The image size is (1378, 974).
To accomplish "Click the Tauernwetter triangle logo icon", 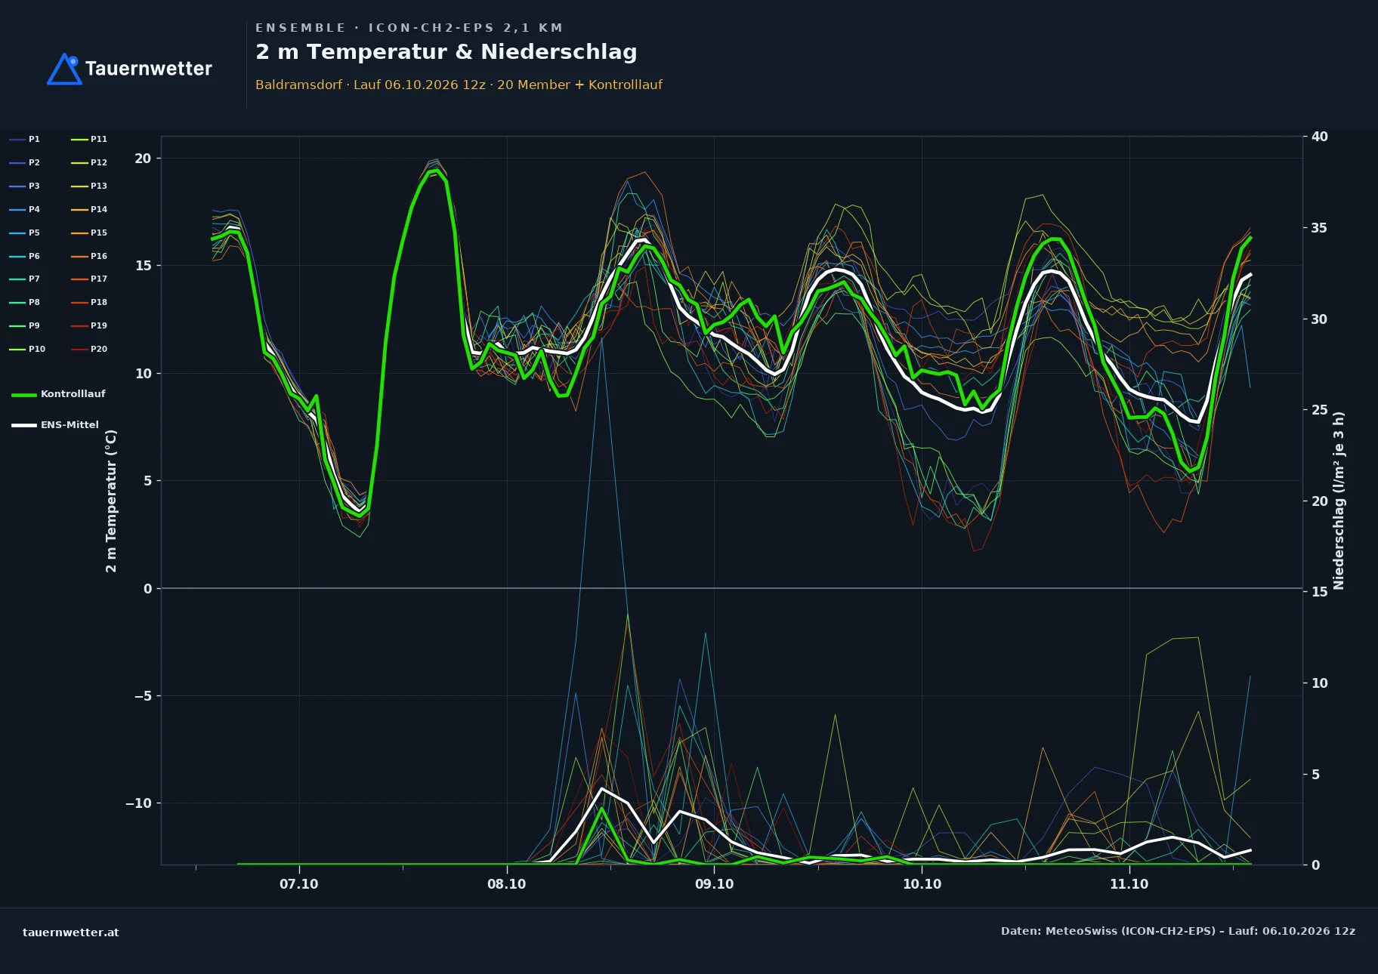I will 65,69.
